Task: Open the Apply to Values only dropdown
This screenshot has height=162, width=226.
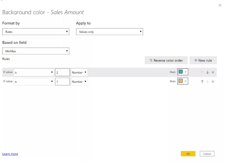Action: click(x=109, y=32)
